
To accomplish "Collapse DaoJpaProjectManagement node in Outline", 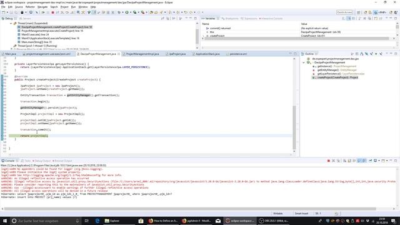I will (x=304, y=62).
